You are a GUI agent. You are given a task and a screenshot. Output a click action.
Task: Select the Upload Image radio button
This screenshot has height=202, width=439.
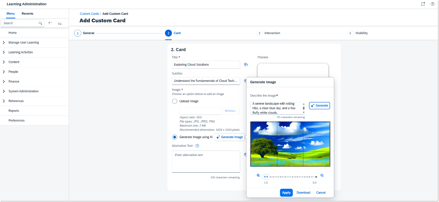tap(174, 101)
